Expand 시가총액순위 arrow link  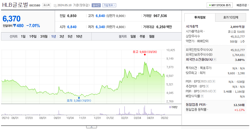click(x=204, y=31)
